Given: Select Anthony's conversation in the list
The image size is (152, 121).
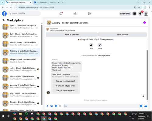Looking at the screenshot, I should click(x=20, y=52).
